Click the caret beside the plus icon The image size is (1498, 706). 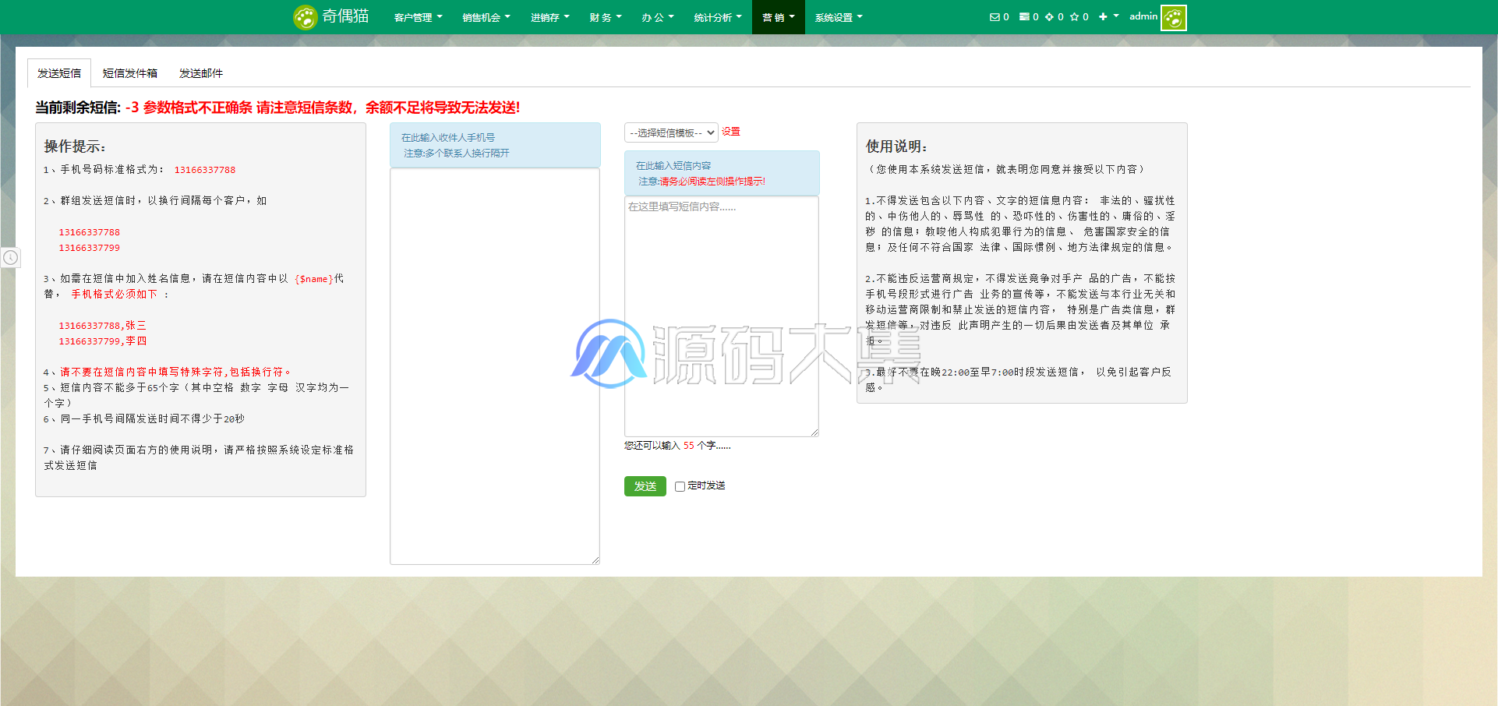coord(1115,16)
